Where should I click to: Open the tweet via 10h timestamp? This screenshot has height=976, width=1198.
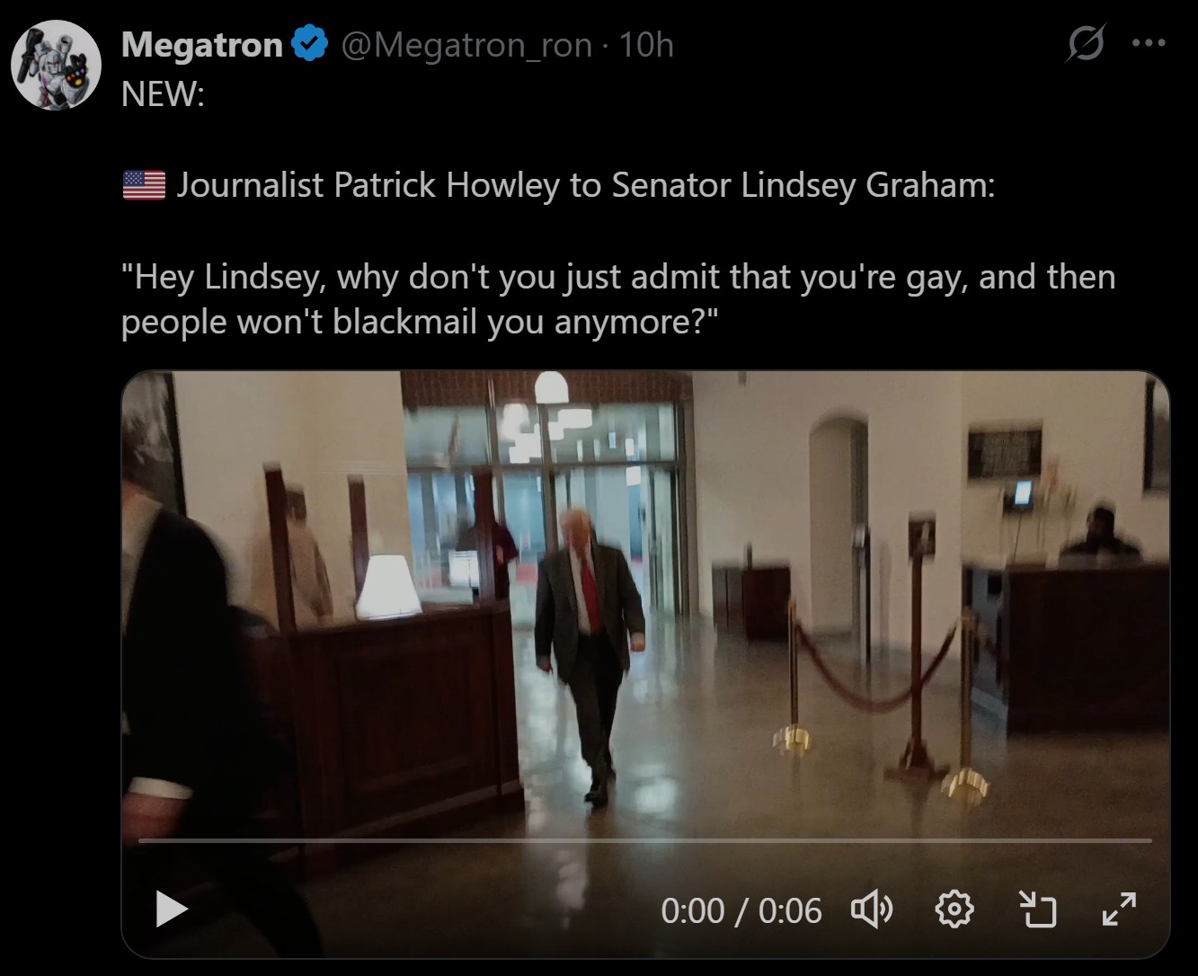[647, 44]
